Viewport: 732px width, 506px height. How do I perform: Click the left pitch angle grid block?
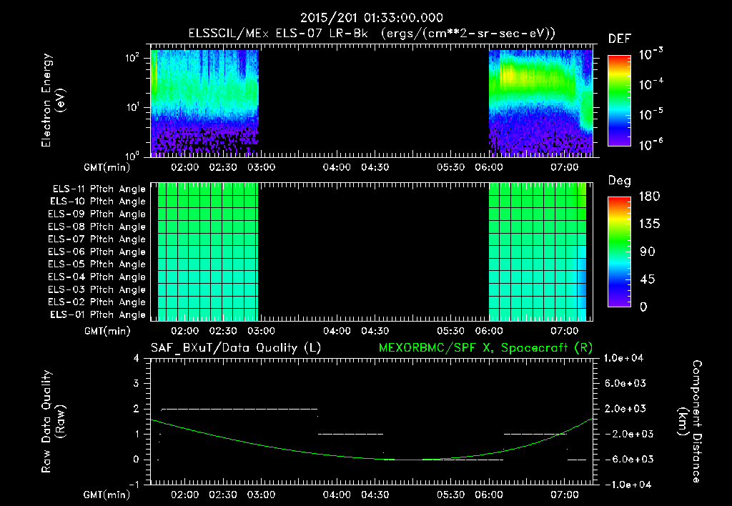(x=208, y=252)
